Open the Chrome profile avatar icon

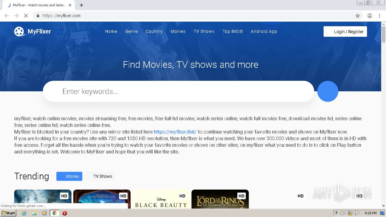(x=370, y=16)
